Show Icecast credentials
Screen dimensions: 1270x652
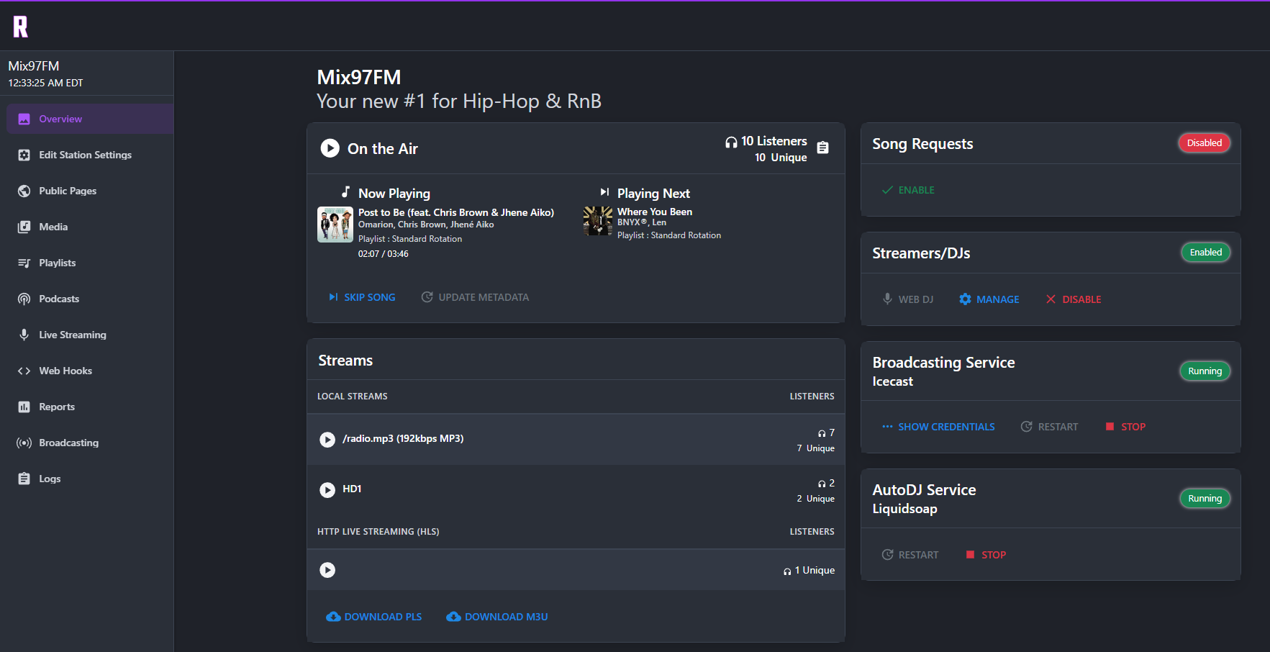point(938,427)
